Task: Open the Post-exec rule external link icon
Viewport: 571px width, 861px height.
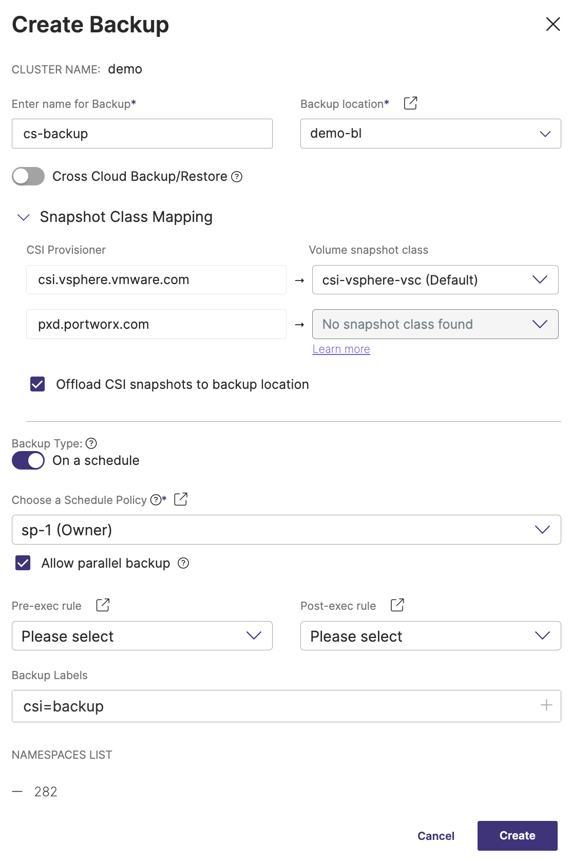Action: click(397, 605)
